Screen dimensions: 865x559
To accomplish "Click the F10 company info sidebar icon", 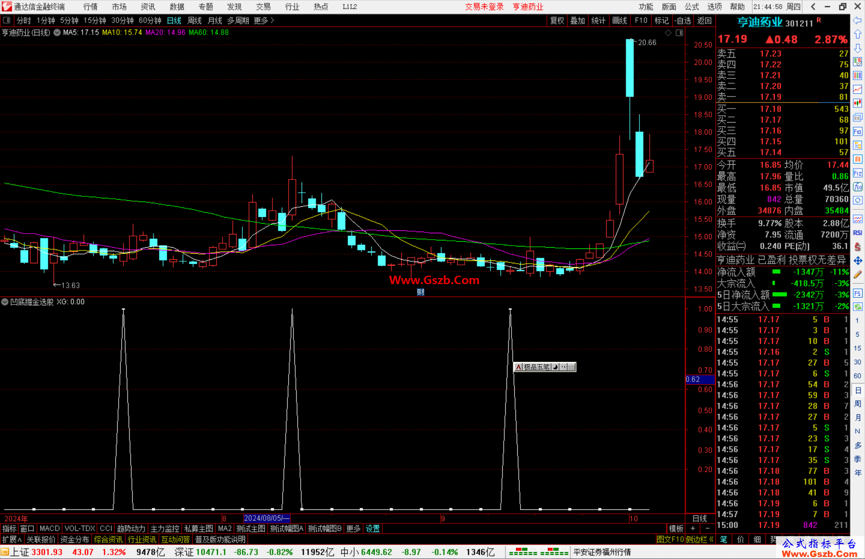I will tap(857, 131).
